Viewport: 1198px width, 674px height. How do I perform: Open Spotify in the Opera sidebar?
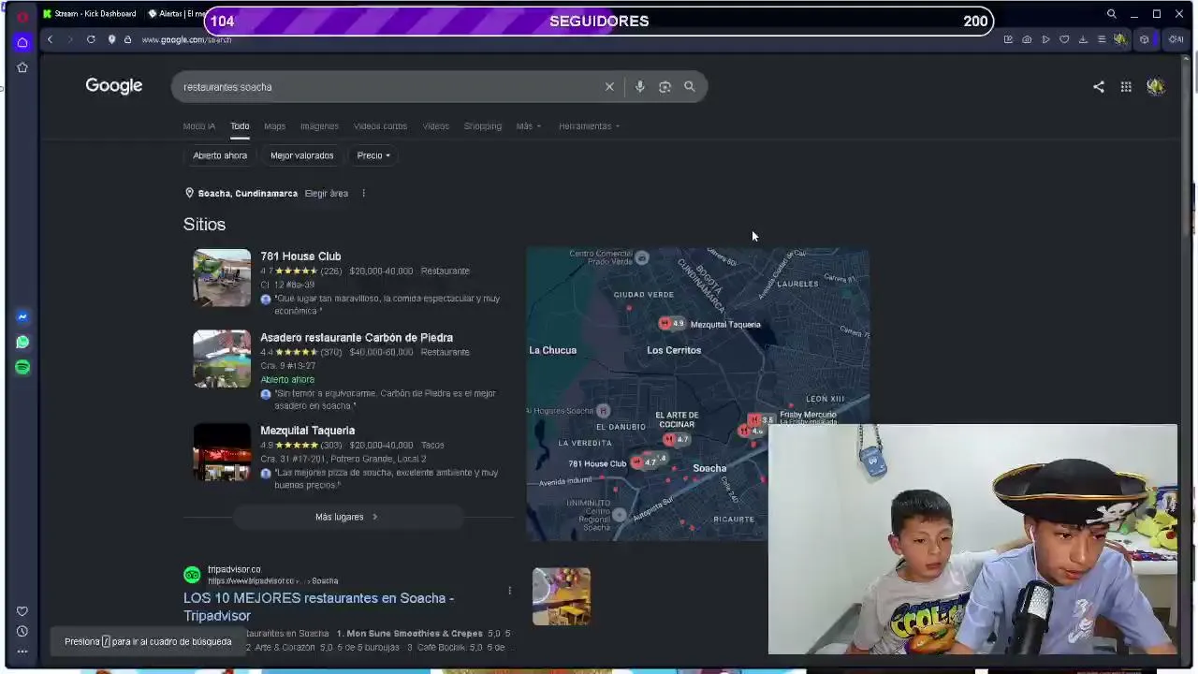click(x=22, y=367)
